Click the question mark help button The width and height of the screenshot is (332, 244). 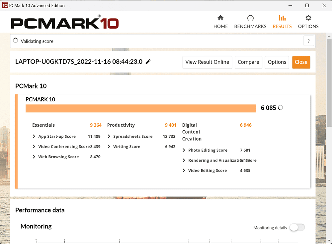point(309,41)
